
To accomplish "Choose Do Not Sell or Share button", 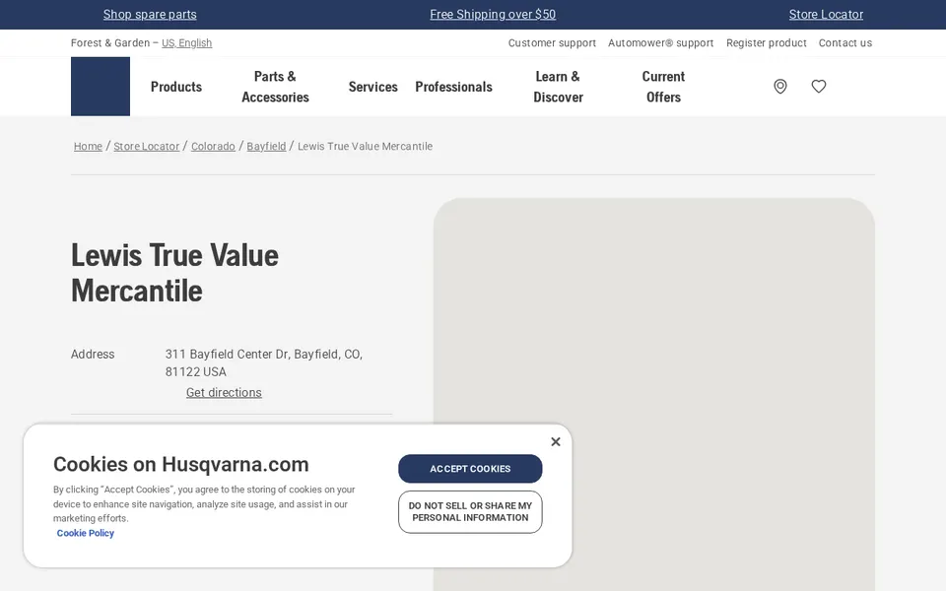I will (x=470, y=512).
